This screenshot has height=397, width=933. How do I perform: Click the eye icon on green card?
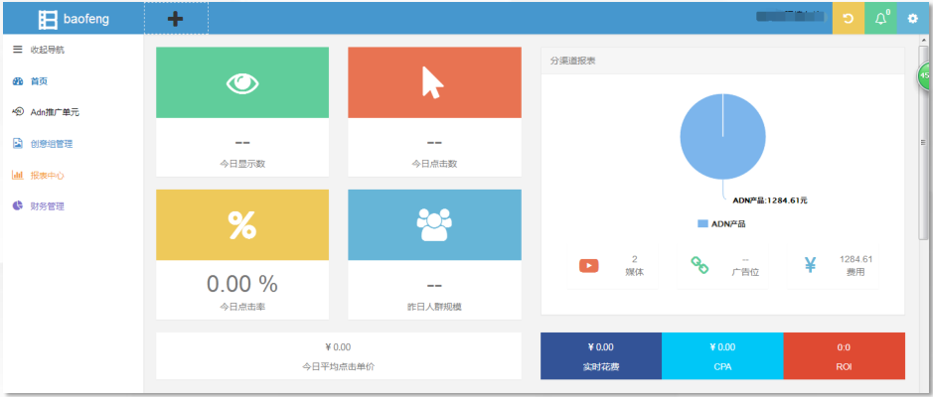242,82
